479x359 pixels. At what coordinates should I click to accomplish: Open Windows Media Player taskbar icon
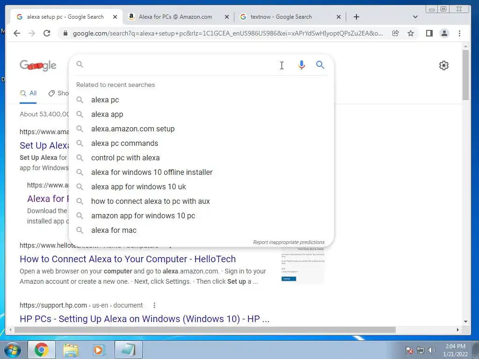[x=99, y=350]
